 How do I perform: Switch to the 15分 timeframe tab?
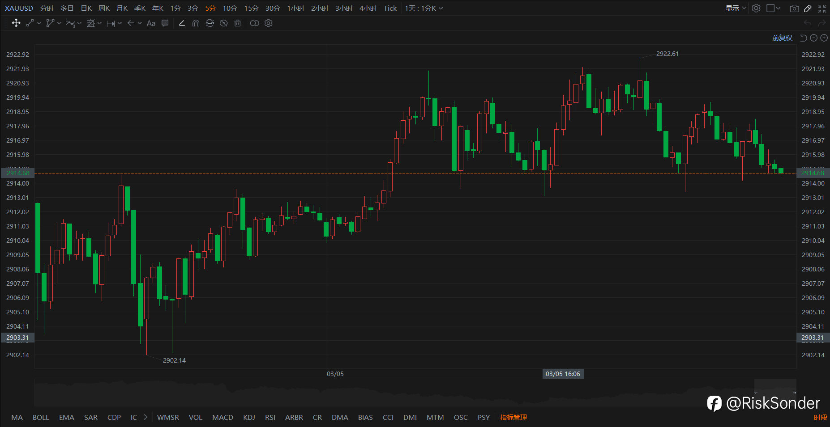[251, 8]
